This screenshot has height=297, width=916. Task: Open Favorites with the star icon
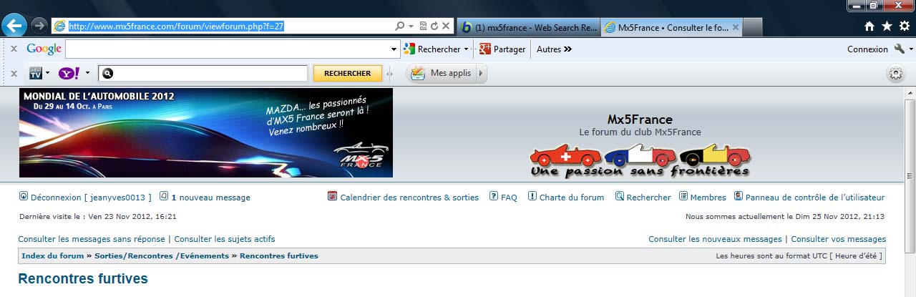click(887, 26)
